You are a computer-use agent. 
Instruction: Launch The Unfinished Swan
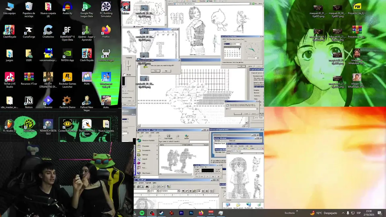pyautogui.click(x=87, y=127)
